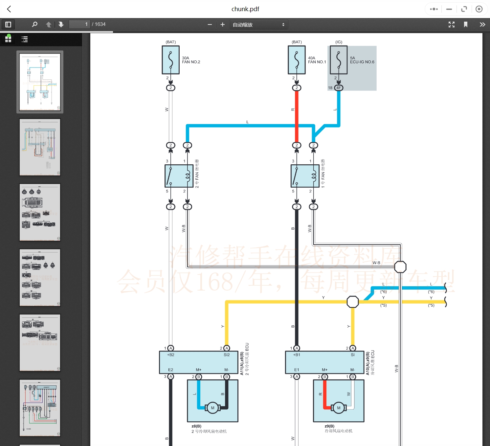Viewport: 490px width, 446px height.
Task: Toggle the sidebar panel button
Action: tap(8, 25)
